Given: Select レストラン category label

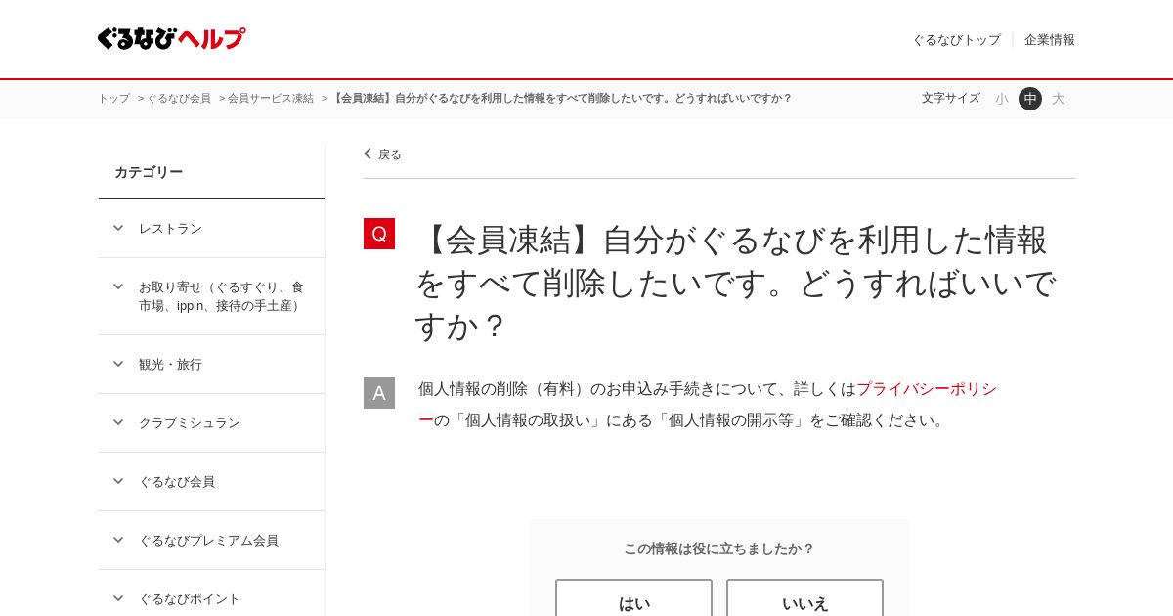Looking at the screenshot, I should (170, 229).
